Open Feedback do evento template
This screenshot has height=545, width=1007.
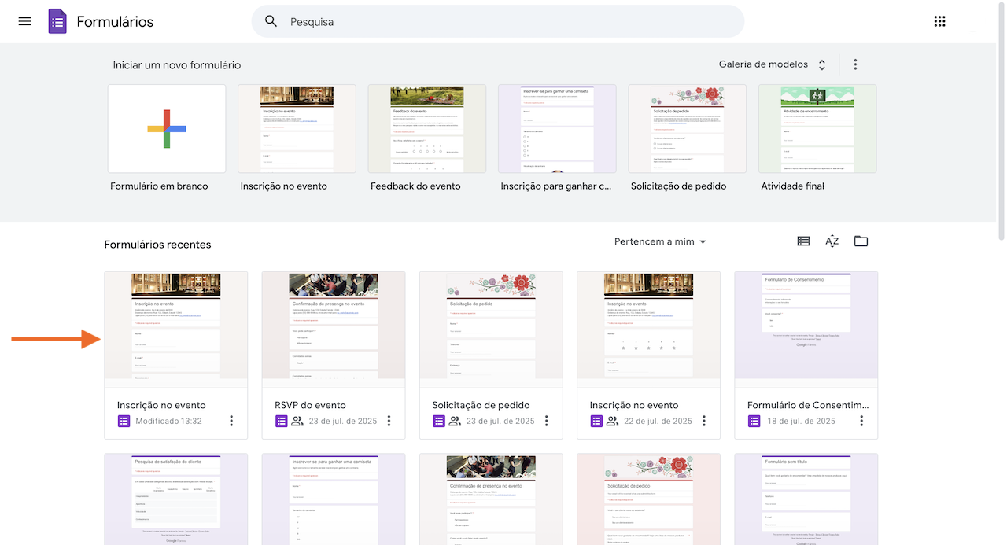click(427, 129)
